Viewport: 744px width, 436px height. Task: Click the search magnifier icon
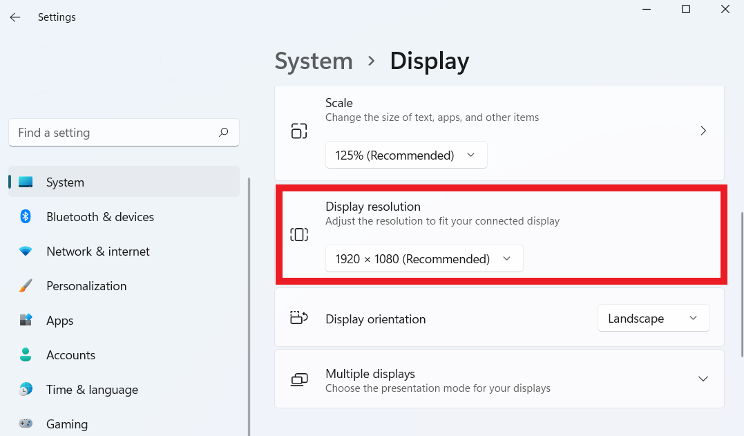click(224, 132)
